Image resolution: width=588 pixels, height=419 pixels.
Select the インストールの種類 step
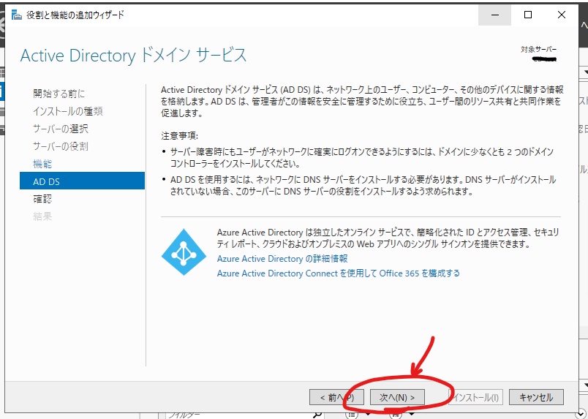68,111
